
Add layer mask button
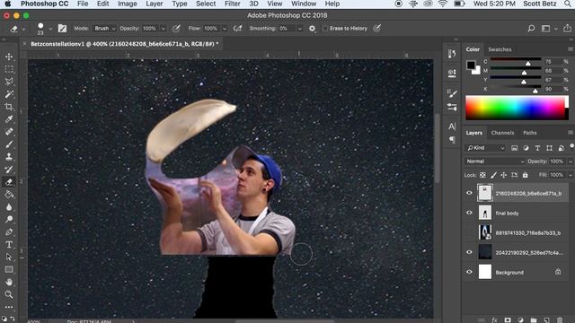[x=508, y=320]
